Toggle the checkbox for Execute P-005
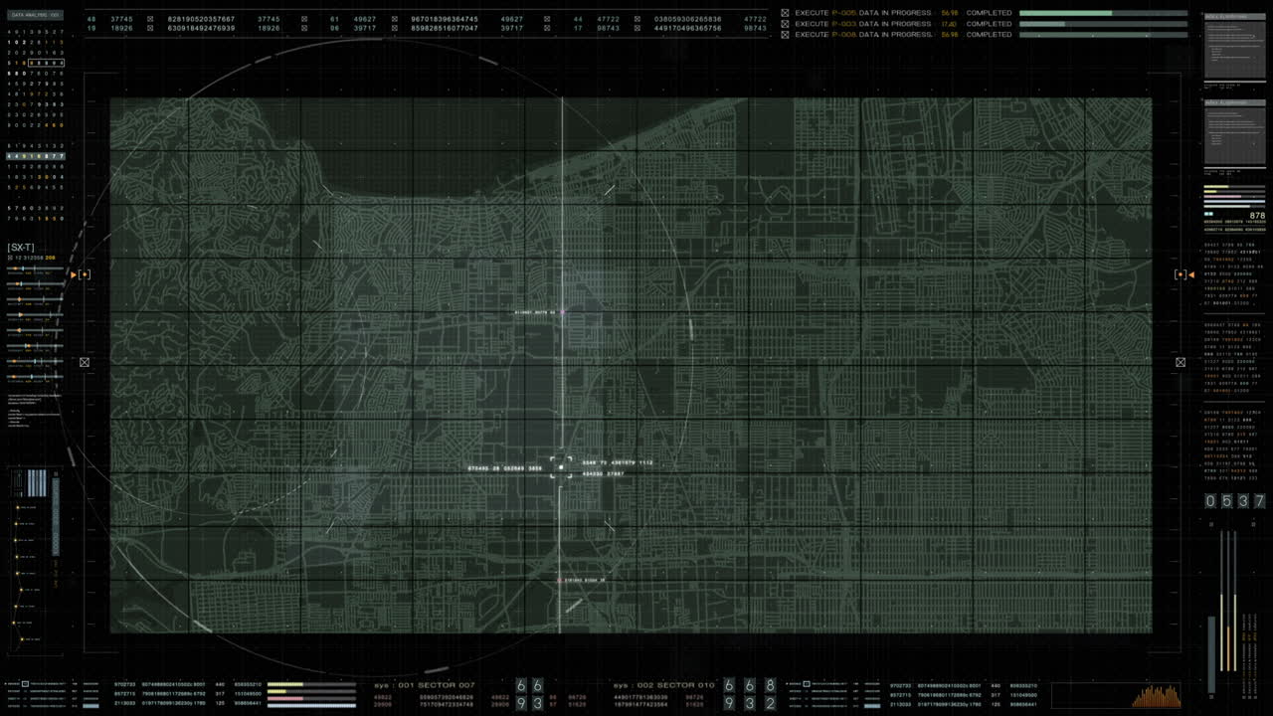This screenshot has height=716, width=1273. click(x=785, y=13)
